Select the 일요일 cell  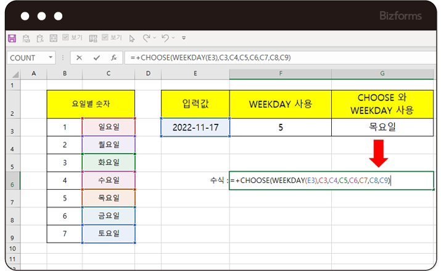[x=109, y=127]
